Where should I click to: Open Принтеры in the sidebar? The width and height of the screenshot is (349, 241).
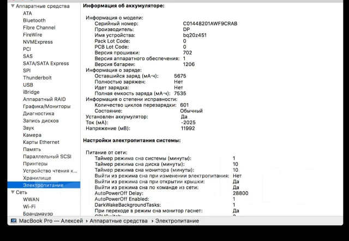[35, 164]
